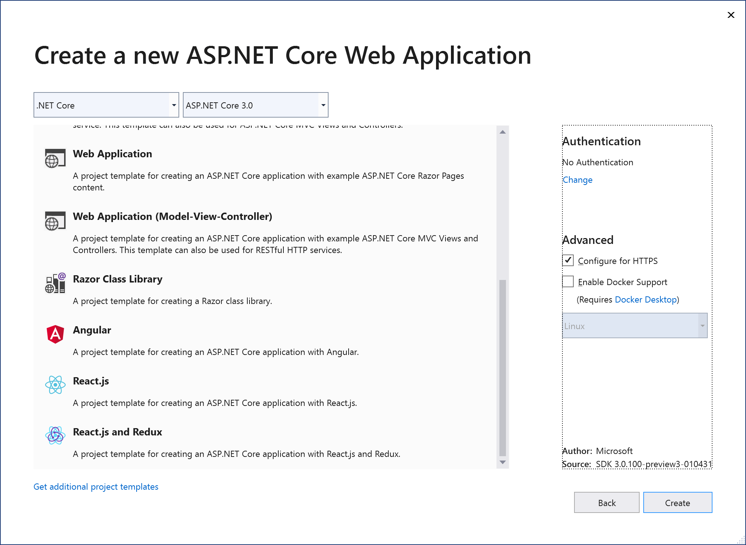Click the red Angular logo icon

pos(55,334)
